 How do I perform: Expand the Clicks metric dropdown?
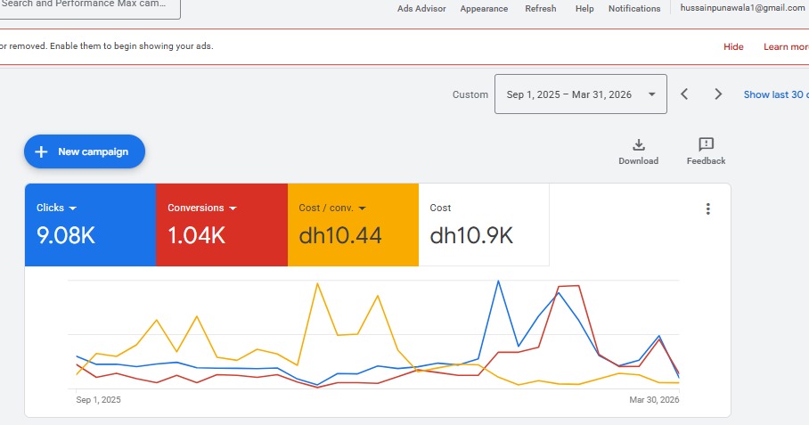[73, 208]
